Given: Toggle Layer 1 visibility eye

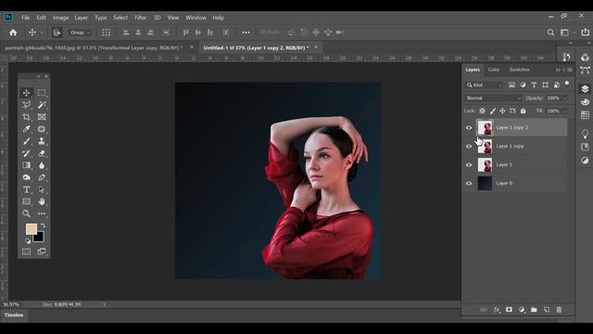Looking at the screenshot, I should coord(469,165).
